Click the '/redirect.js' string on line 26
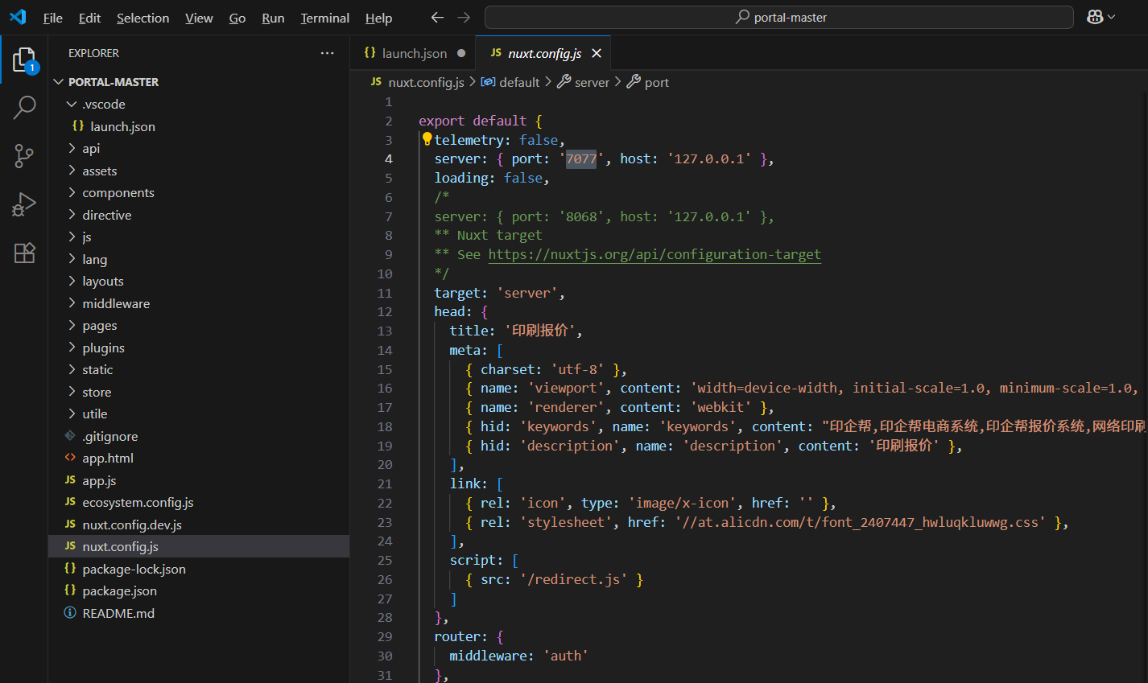This screenshot has height=683, width=1148. pos(574,579)
